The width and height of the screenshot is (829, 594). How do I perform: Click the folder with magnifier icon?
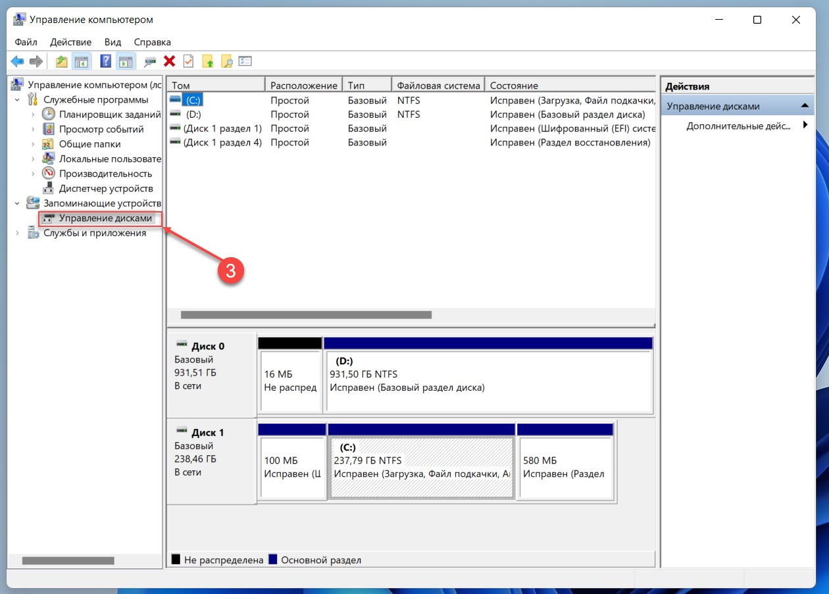[227, 61]
